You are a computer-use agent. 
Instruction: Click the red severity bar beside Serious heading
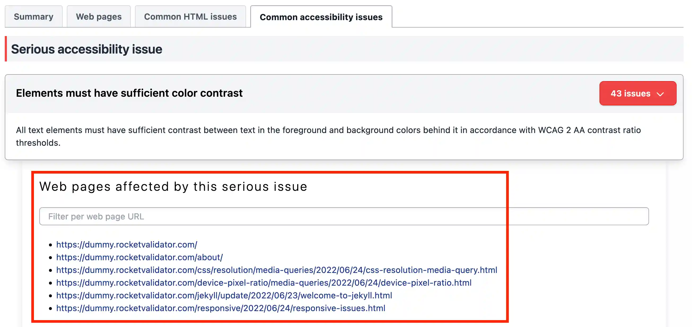coord(6,49)
